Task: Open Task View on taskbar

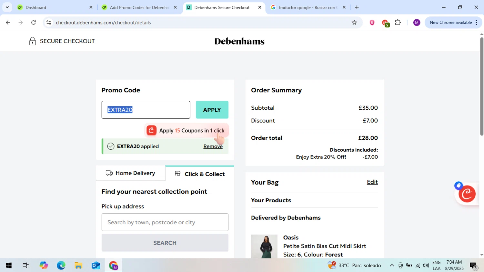Action: click(25, 266)
